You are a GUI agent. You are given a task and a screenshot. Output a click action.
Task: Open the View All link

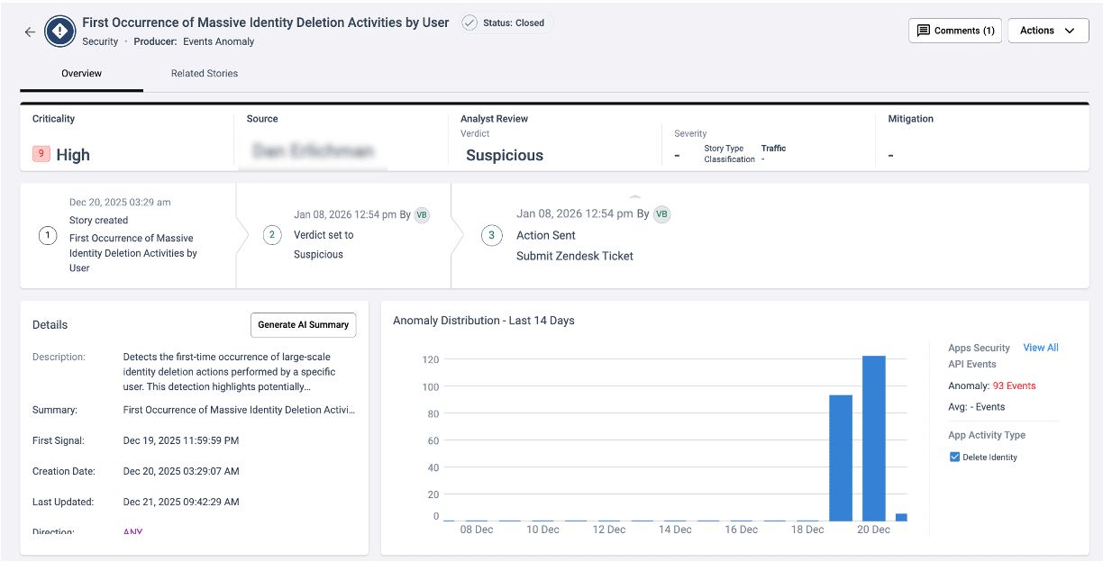point(1040,348)
